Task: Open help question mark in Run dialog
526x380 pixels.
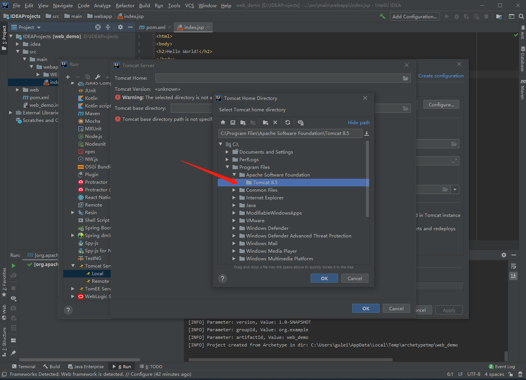Action: [68, 310]
